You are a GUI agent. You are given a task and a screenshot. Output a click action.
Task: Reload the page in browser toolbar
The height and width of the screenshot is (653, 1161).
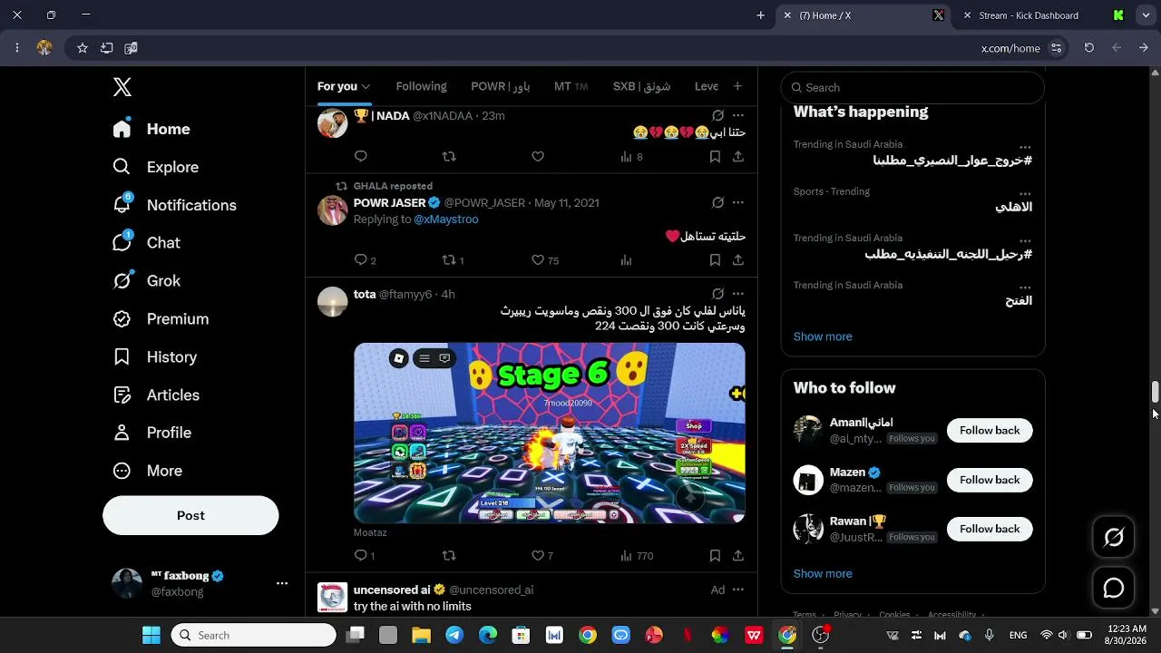point(1089,48)
